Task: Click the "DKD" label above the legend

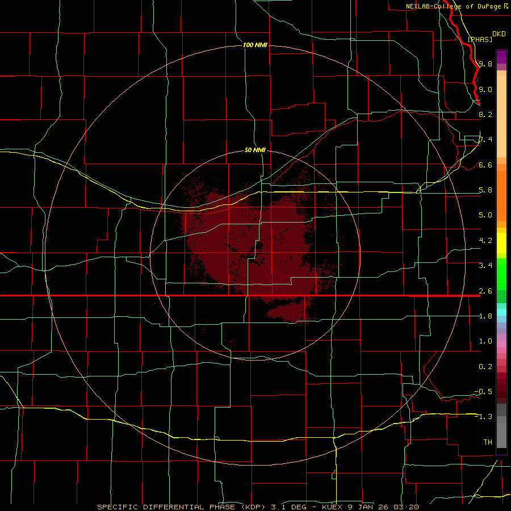Action: tap(499, 33)
